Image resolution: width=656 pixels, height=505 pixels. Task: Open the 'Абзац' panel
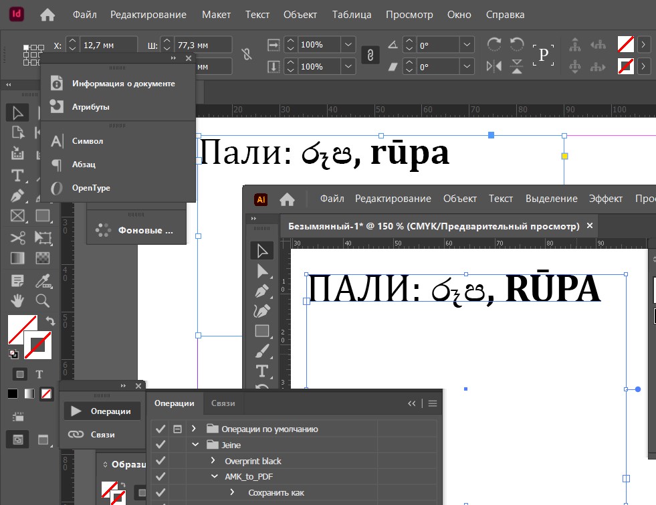(84, 165)
